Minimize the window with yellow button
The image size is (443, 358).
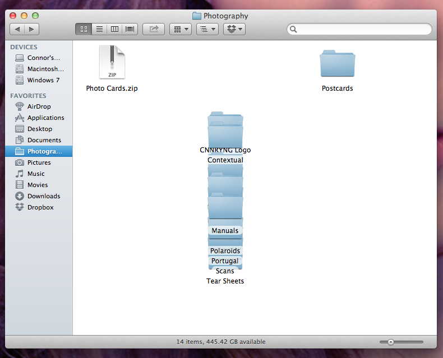24,16
